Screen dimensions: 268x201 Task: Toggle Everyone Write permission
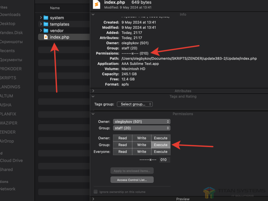click(142, 152)
